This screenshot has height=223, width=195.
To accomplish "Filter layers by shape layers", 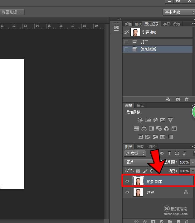I will pos(177,154).
